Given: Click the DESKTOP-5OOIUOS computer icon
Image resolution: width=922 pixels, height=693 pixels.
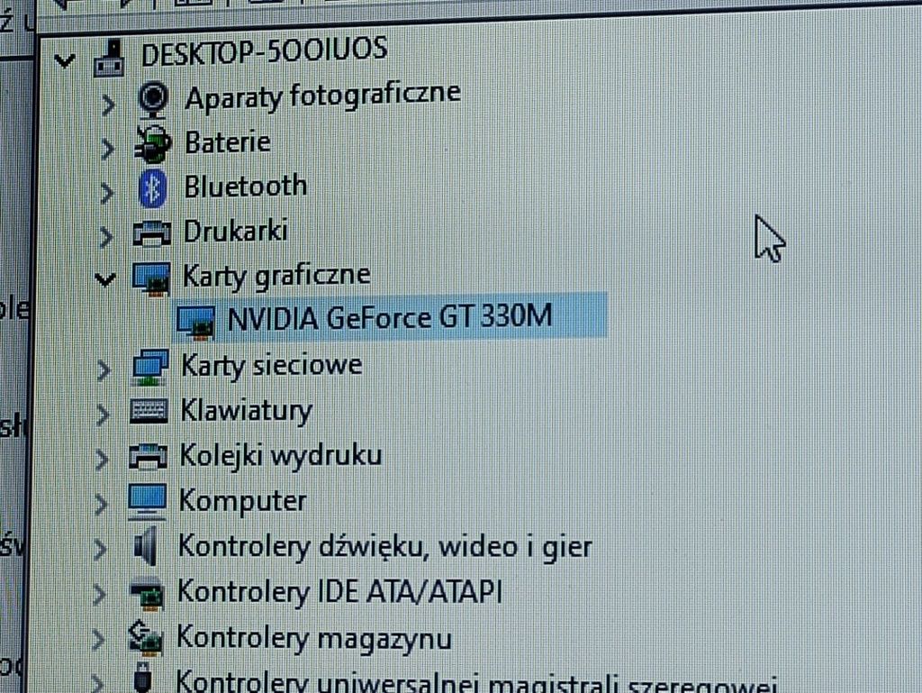Looking at the screenshot, I should [109, 59].
